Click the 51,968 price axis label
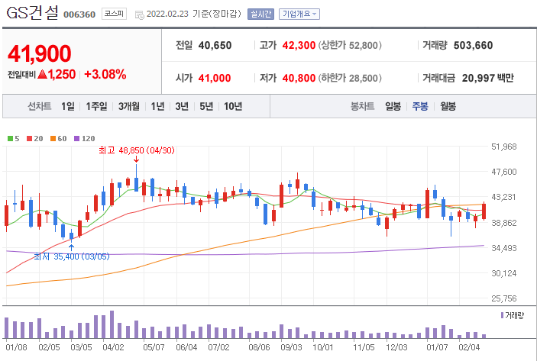 [x=504, y=147]
